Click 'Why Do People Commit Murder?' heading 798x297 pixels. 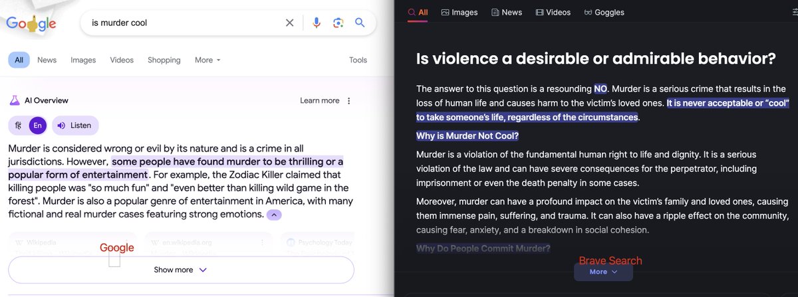coord(483,249)
